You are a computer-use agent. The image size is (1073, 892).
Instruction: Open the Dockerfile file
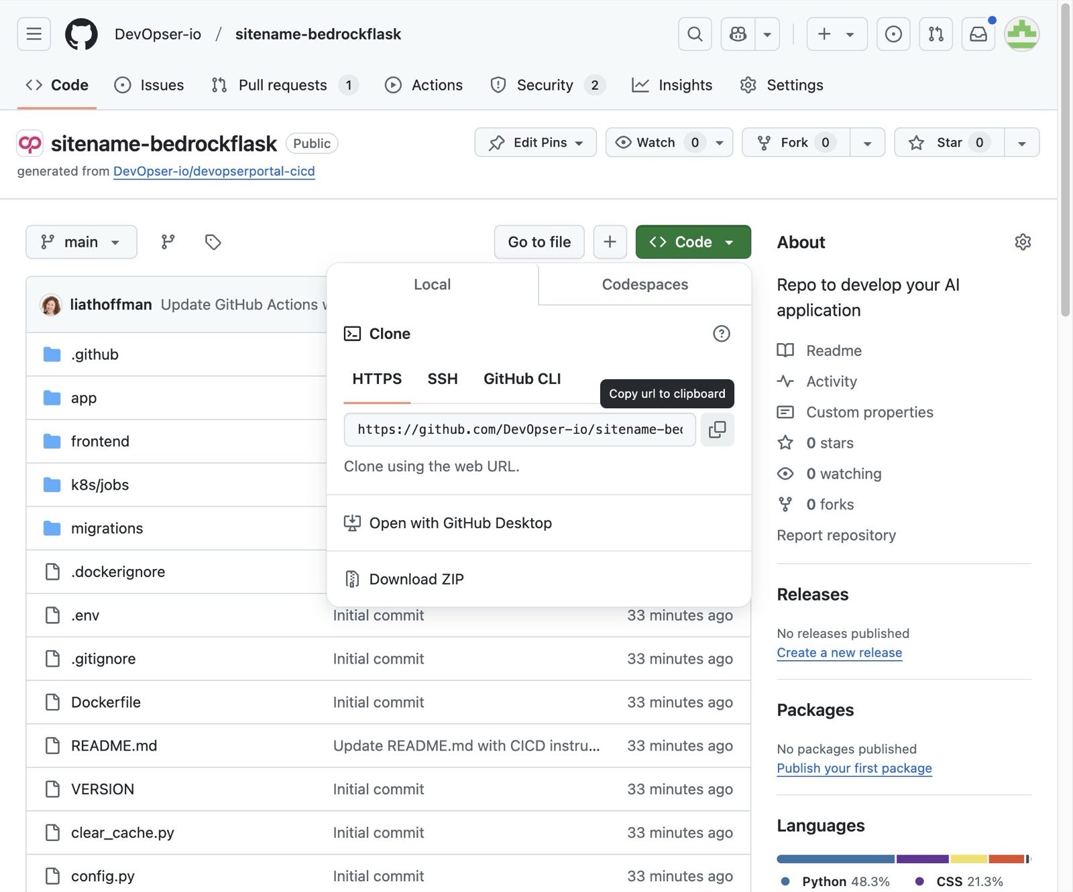click(106, 702)
